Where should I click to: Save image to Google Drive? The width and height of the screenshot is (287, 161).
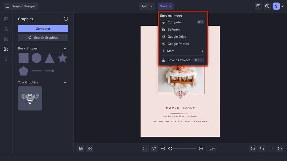click(x=183, y=36)
